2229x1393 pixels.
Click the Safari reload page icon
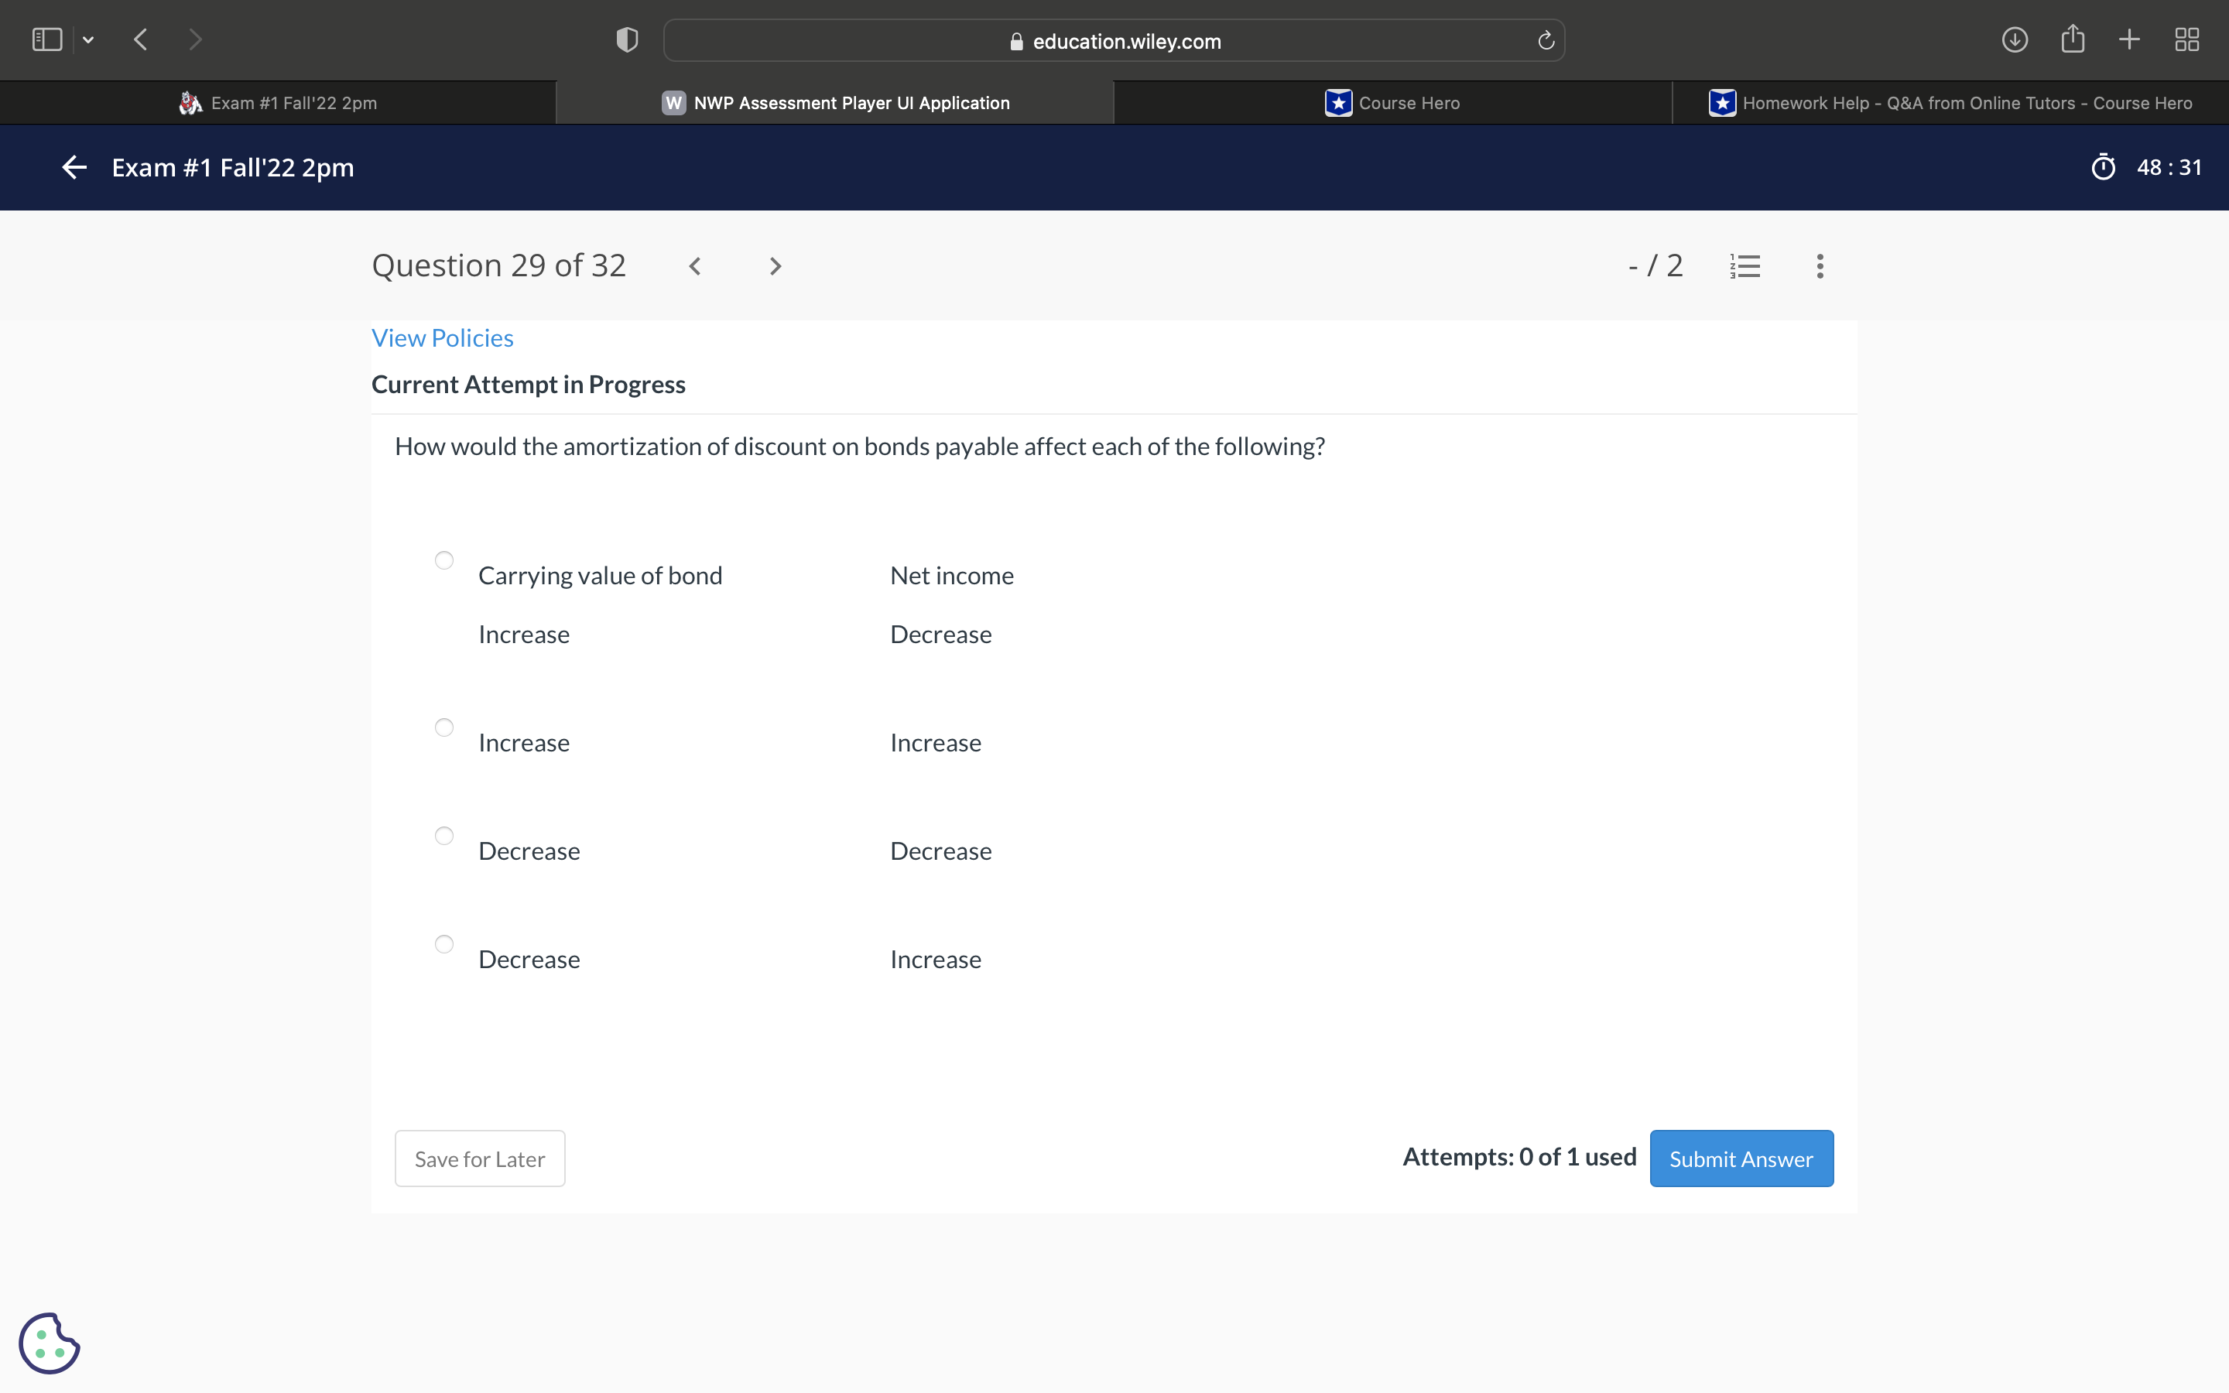(1546, 40)
